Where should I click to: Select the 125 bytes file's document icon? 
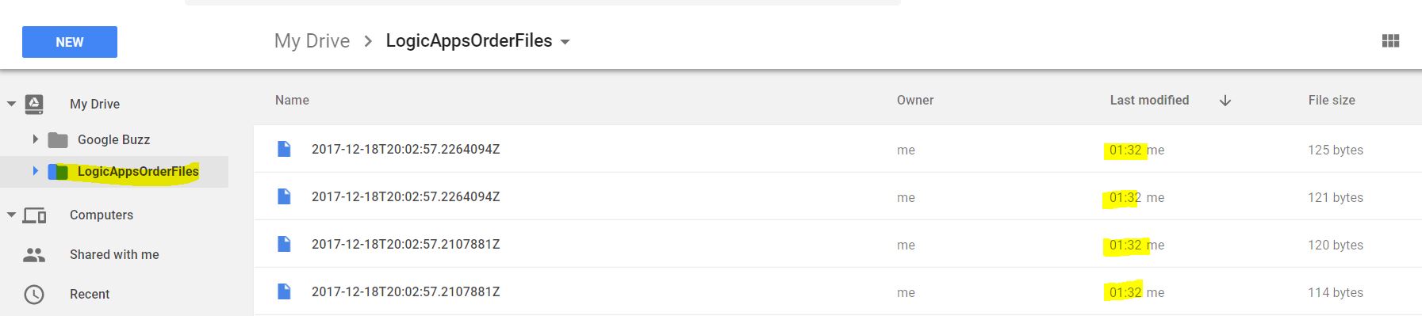284,149
